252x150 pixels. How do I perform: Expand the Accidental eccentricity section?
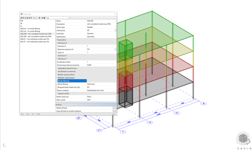click(57, 72)
